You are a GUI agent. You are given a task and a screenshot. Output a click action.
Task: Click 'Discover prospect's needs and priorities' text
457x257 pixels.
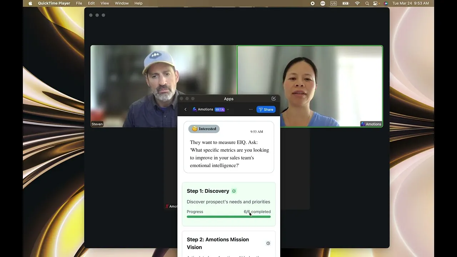[x=228, y=202]
